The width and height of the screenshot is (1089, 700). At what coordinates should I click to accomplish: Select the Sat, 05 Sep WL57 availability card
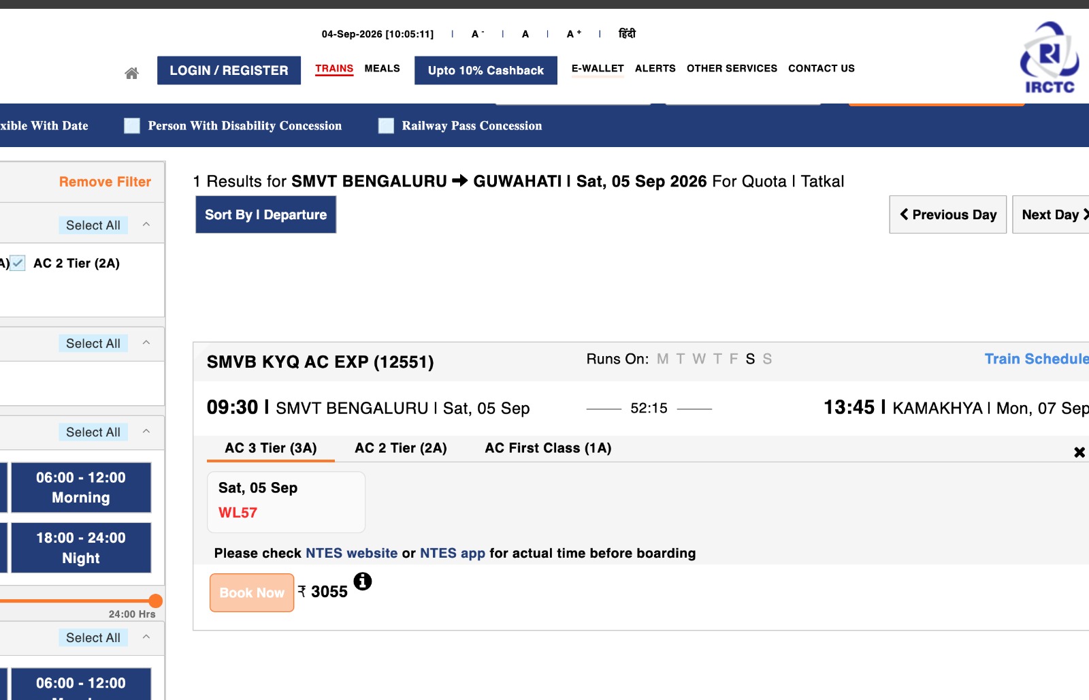tap(286, 502)
